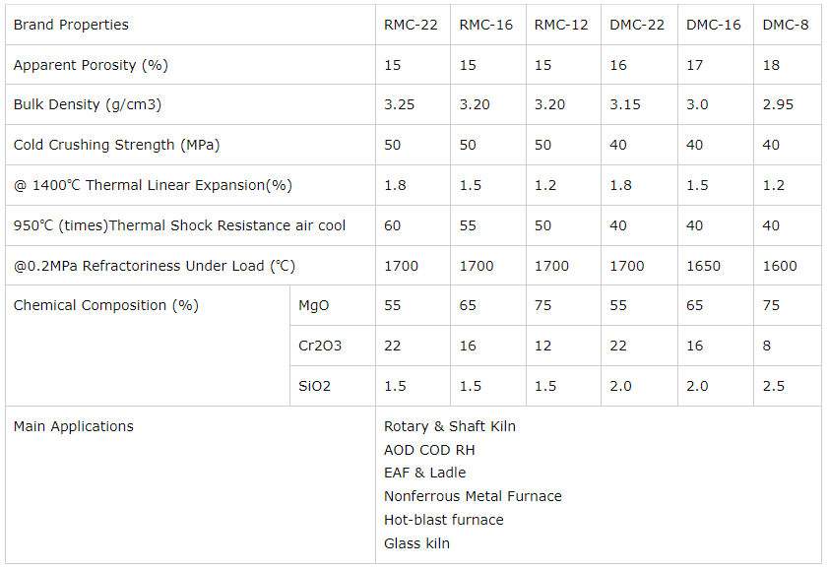This screenshot has width=828, height=569.
Task: Select the Cold Crushing Strength label
Action: click(116, 145)
